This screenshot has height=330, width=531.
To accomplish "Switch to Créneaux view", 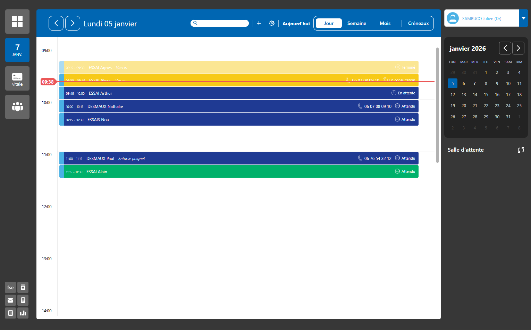I will click(x=418, y=23).
